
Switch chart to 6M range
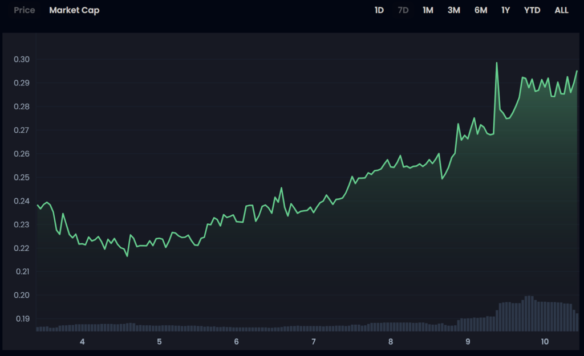481,10
